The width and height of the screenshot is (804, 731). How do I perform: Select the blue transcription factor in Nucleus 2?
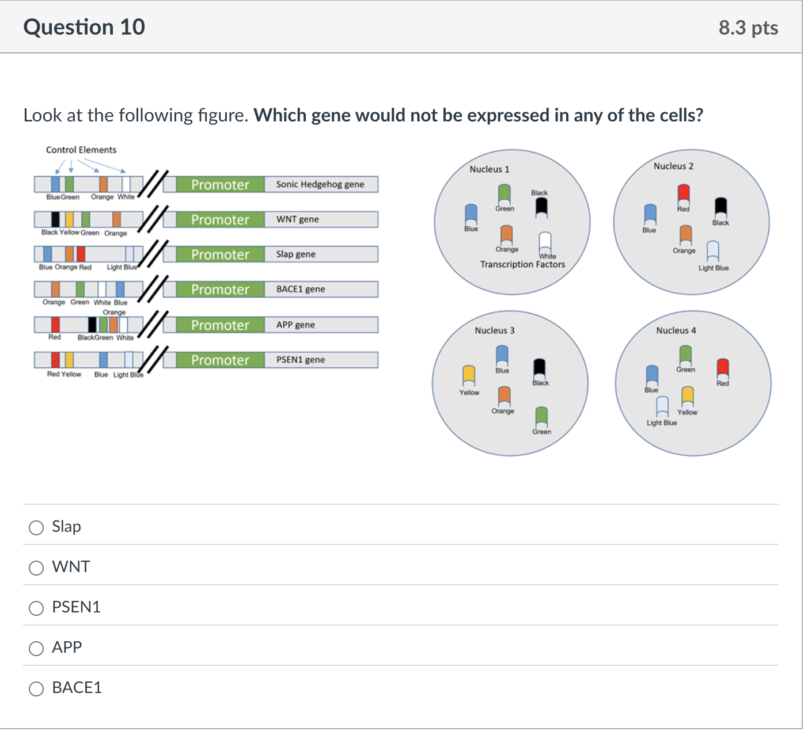pyautogui.click(x=650, y=213)
